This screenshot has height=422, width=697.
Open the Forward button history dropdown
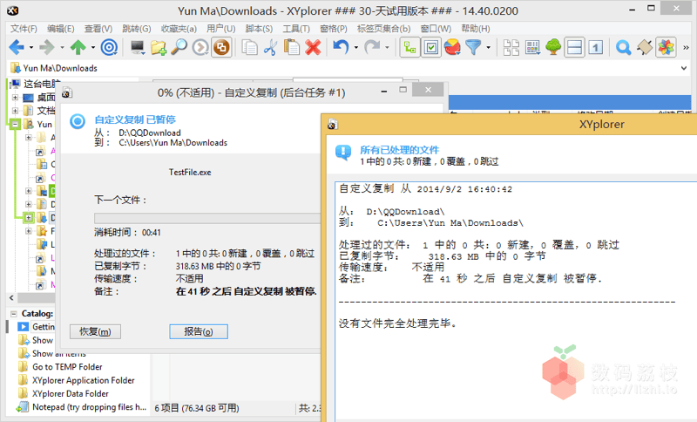click(x=62, y=47)
